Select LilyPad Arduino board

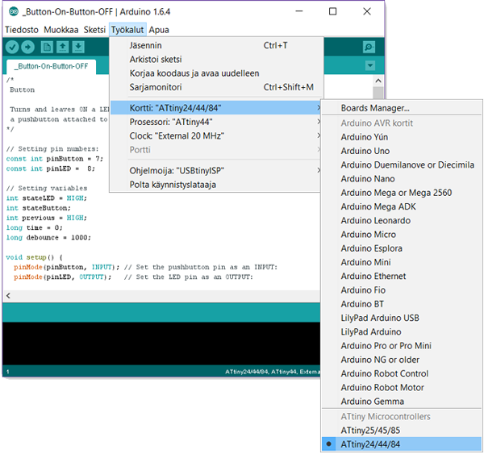402,331
